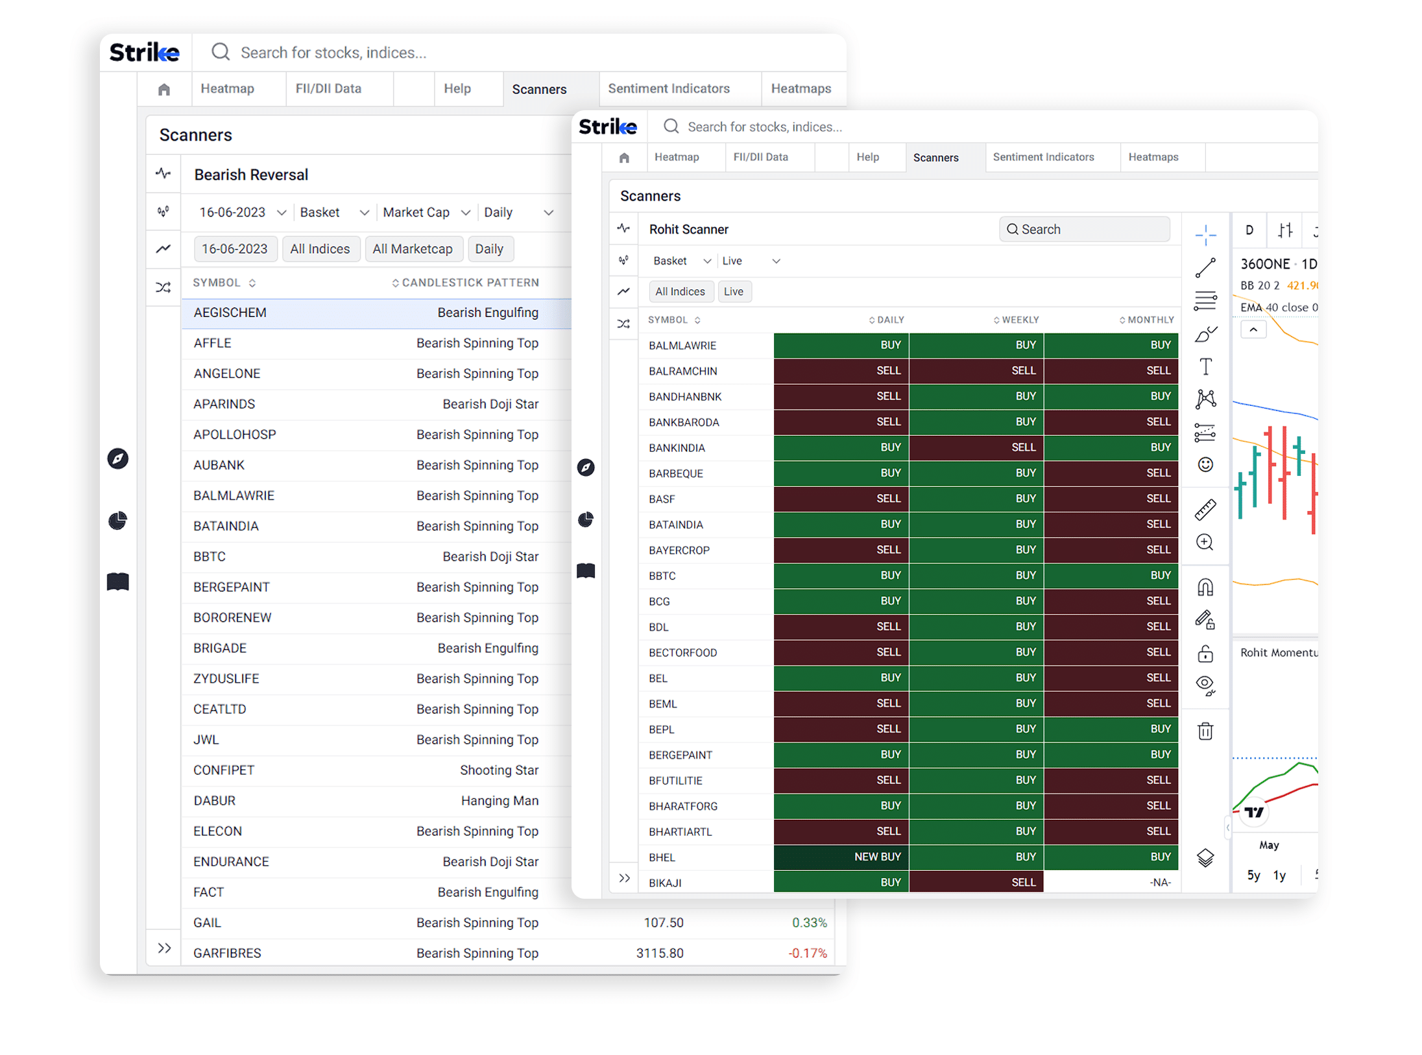Click the crosshair cursor tool
The image size is (1422, 1055).
[1205, 235]
